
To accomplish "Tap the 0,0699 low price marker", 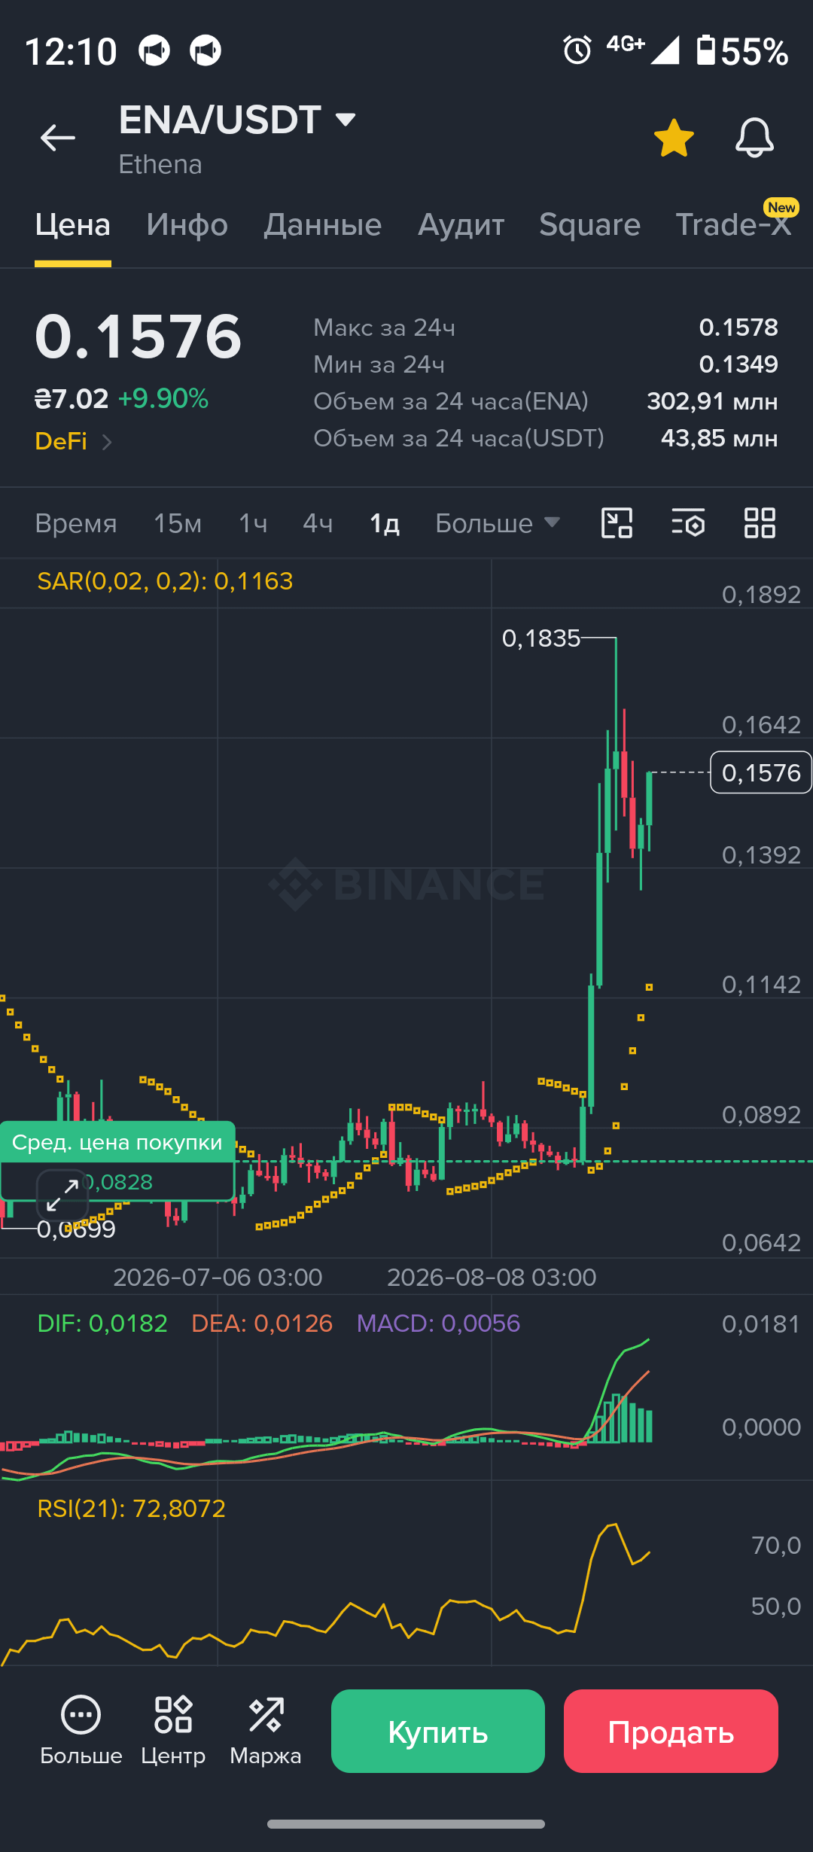I will [x=76, y=1229].
